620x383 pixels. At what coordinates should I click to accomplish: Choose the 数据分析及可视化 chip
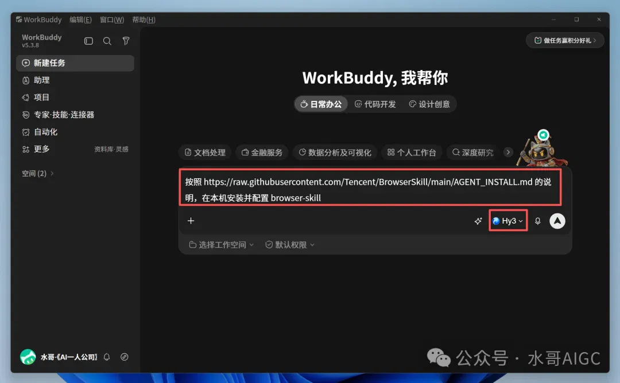(335, 153)
